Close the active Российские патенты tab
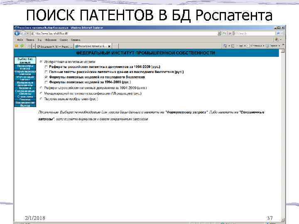This screenshot has height=224, width=299. 109,46
